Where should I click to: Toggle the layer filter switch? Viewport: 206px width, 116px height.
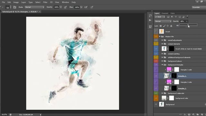point(187,17)
